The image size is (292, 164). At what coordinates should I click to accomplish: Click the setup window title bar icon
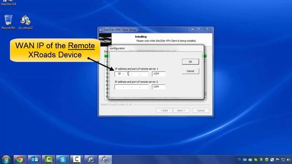tap(101, 30)
